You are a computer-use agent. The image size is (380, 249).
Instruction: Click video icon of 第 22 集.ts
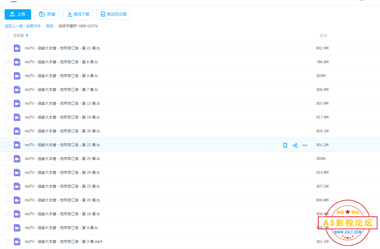17,145
